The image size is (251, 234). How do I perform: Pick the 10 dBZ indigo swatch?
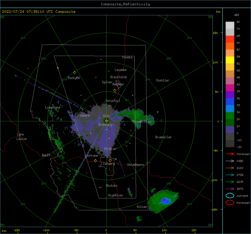click(230, 130)
